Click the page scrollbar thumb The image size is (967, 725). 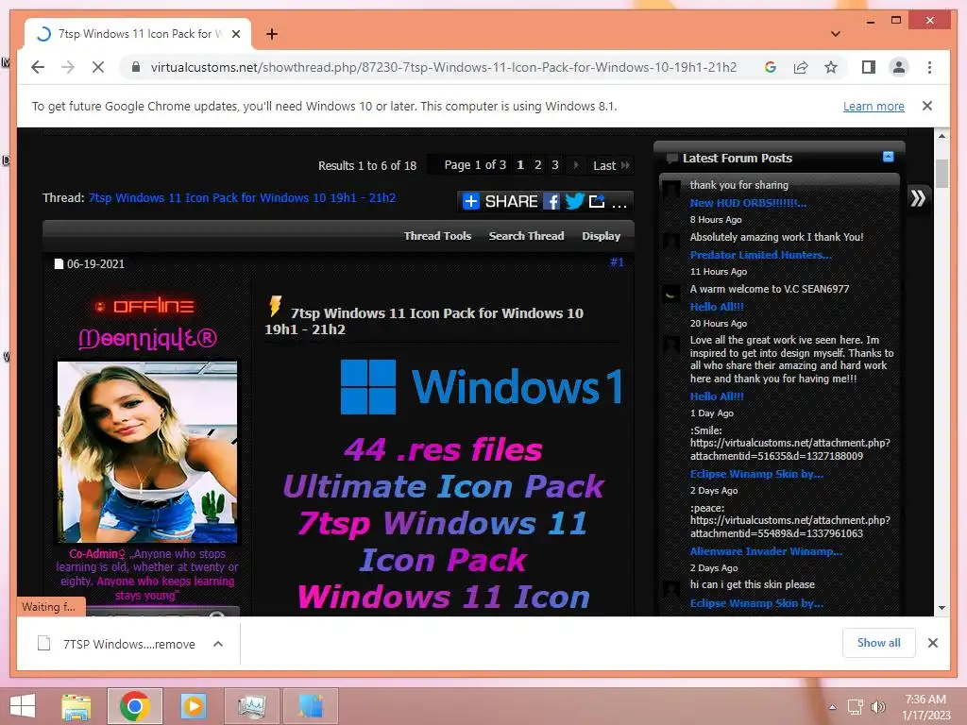[x=942, y=174]
